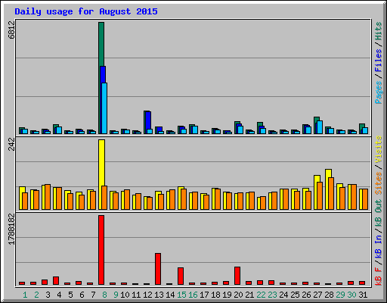This screenshot has width=387, height=303.
Task: Click the green hits bar for day 31
Action: 362,126
